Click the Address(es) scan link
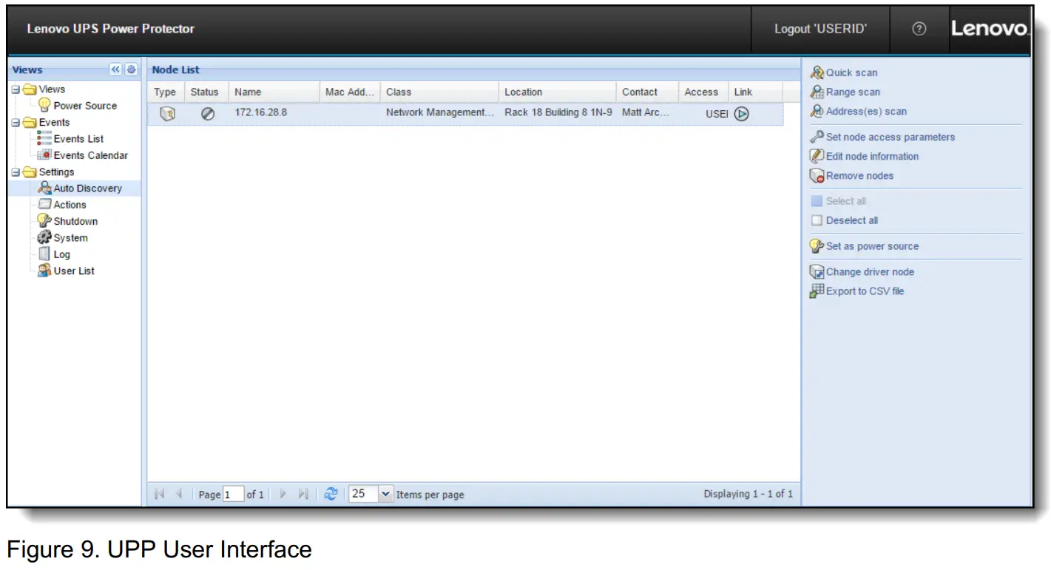This screenshot has height=570, width=1051. pos(867,111)
